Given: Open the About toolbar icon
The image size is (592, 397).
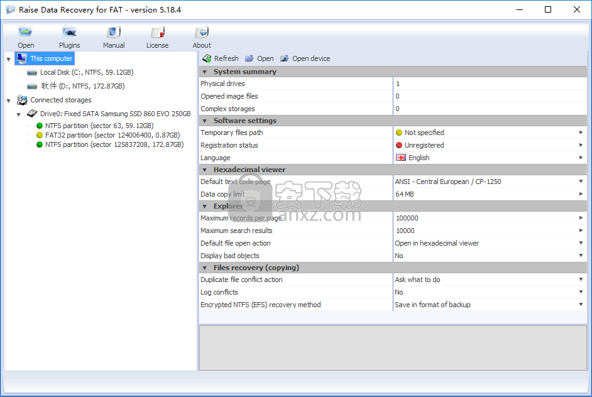Looking at the screenshot, I should click(x=202, y=32).
